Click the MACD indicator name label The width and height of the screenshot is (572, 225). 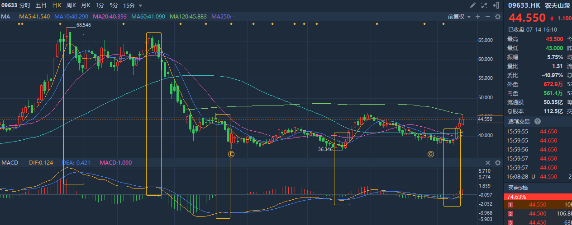[10, 162]
